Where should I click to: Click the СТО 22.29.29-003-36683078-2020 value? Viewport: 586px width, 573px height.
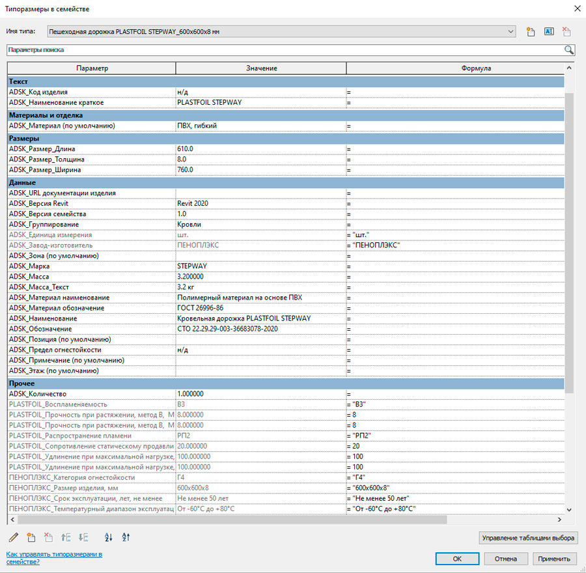(227, 329)
